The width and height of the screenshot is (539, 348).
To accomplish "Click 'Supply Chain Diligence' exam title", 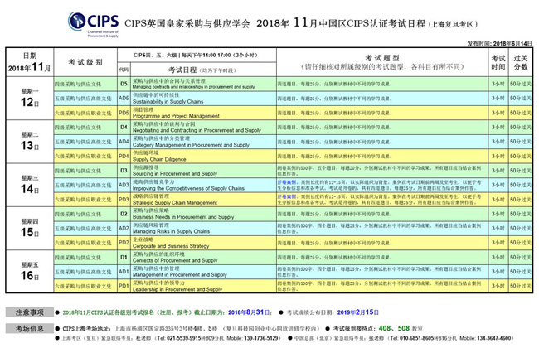I will (x=159, y=159).
